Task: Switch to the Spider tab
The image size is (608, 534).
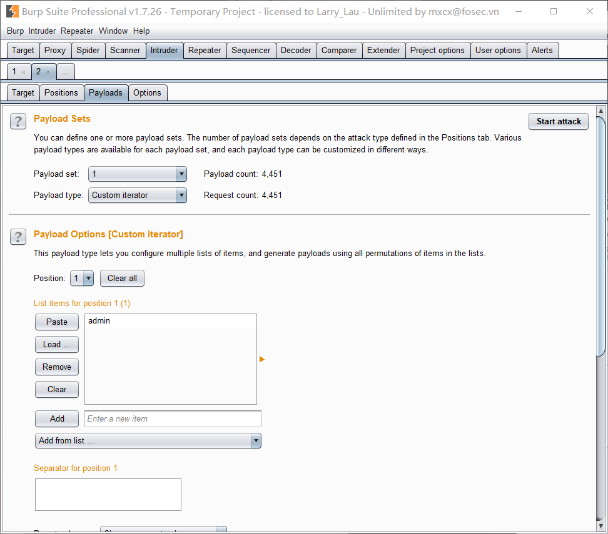Action: [x=88, y=51]
